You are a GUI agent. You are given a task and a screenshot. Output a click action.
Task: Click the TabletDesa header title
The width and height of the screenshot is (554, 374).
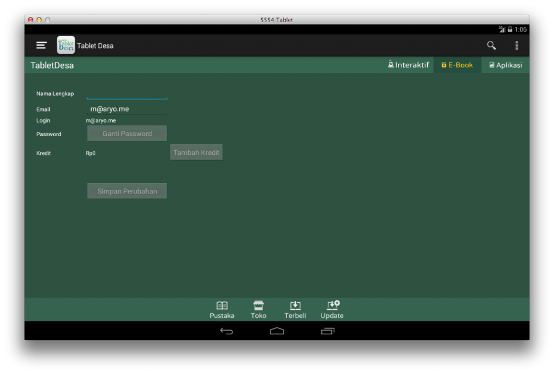(52, 65)
